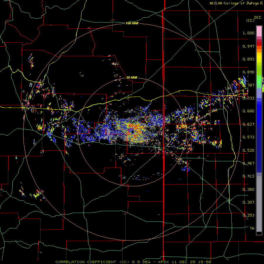Click the 0.520 scale value
The height and width of the screenshot is (264, 264).
pyautogui.click(x=248, y=150)
